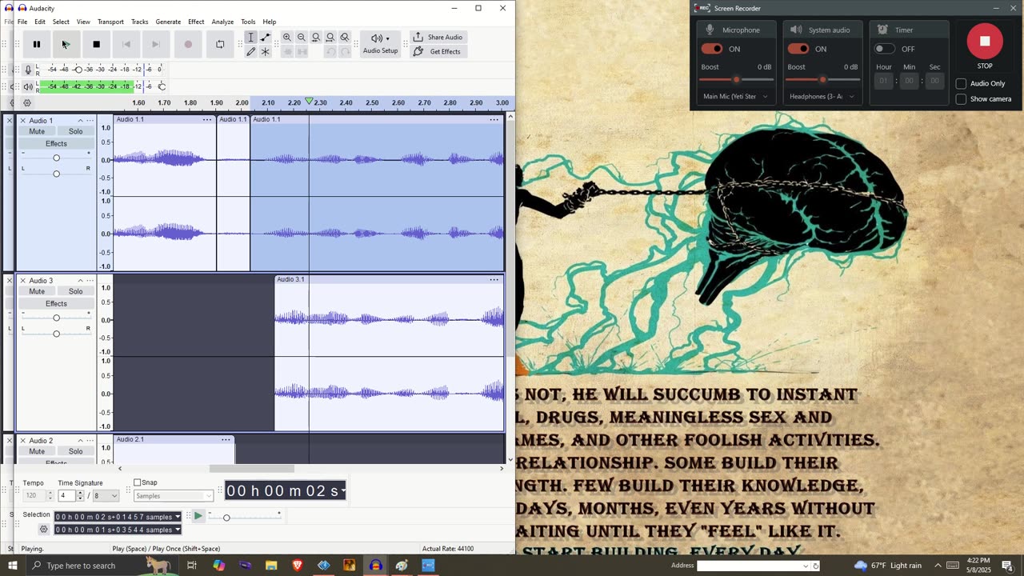Close the Audio 3 track
This screenshot has height=576, width=1024.
coord(22,281)
